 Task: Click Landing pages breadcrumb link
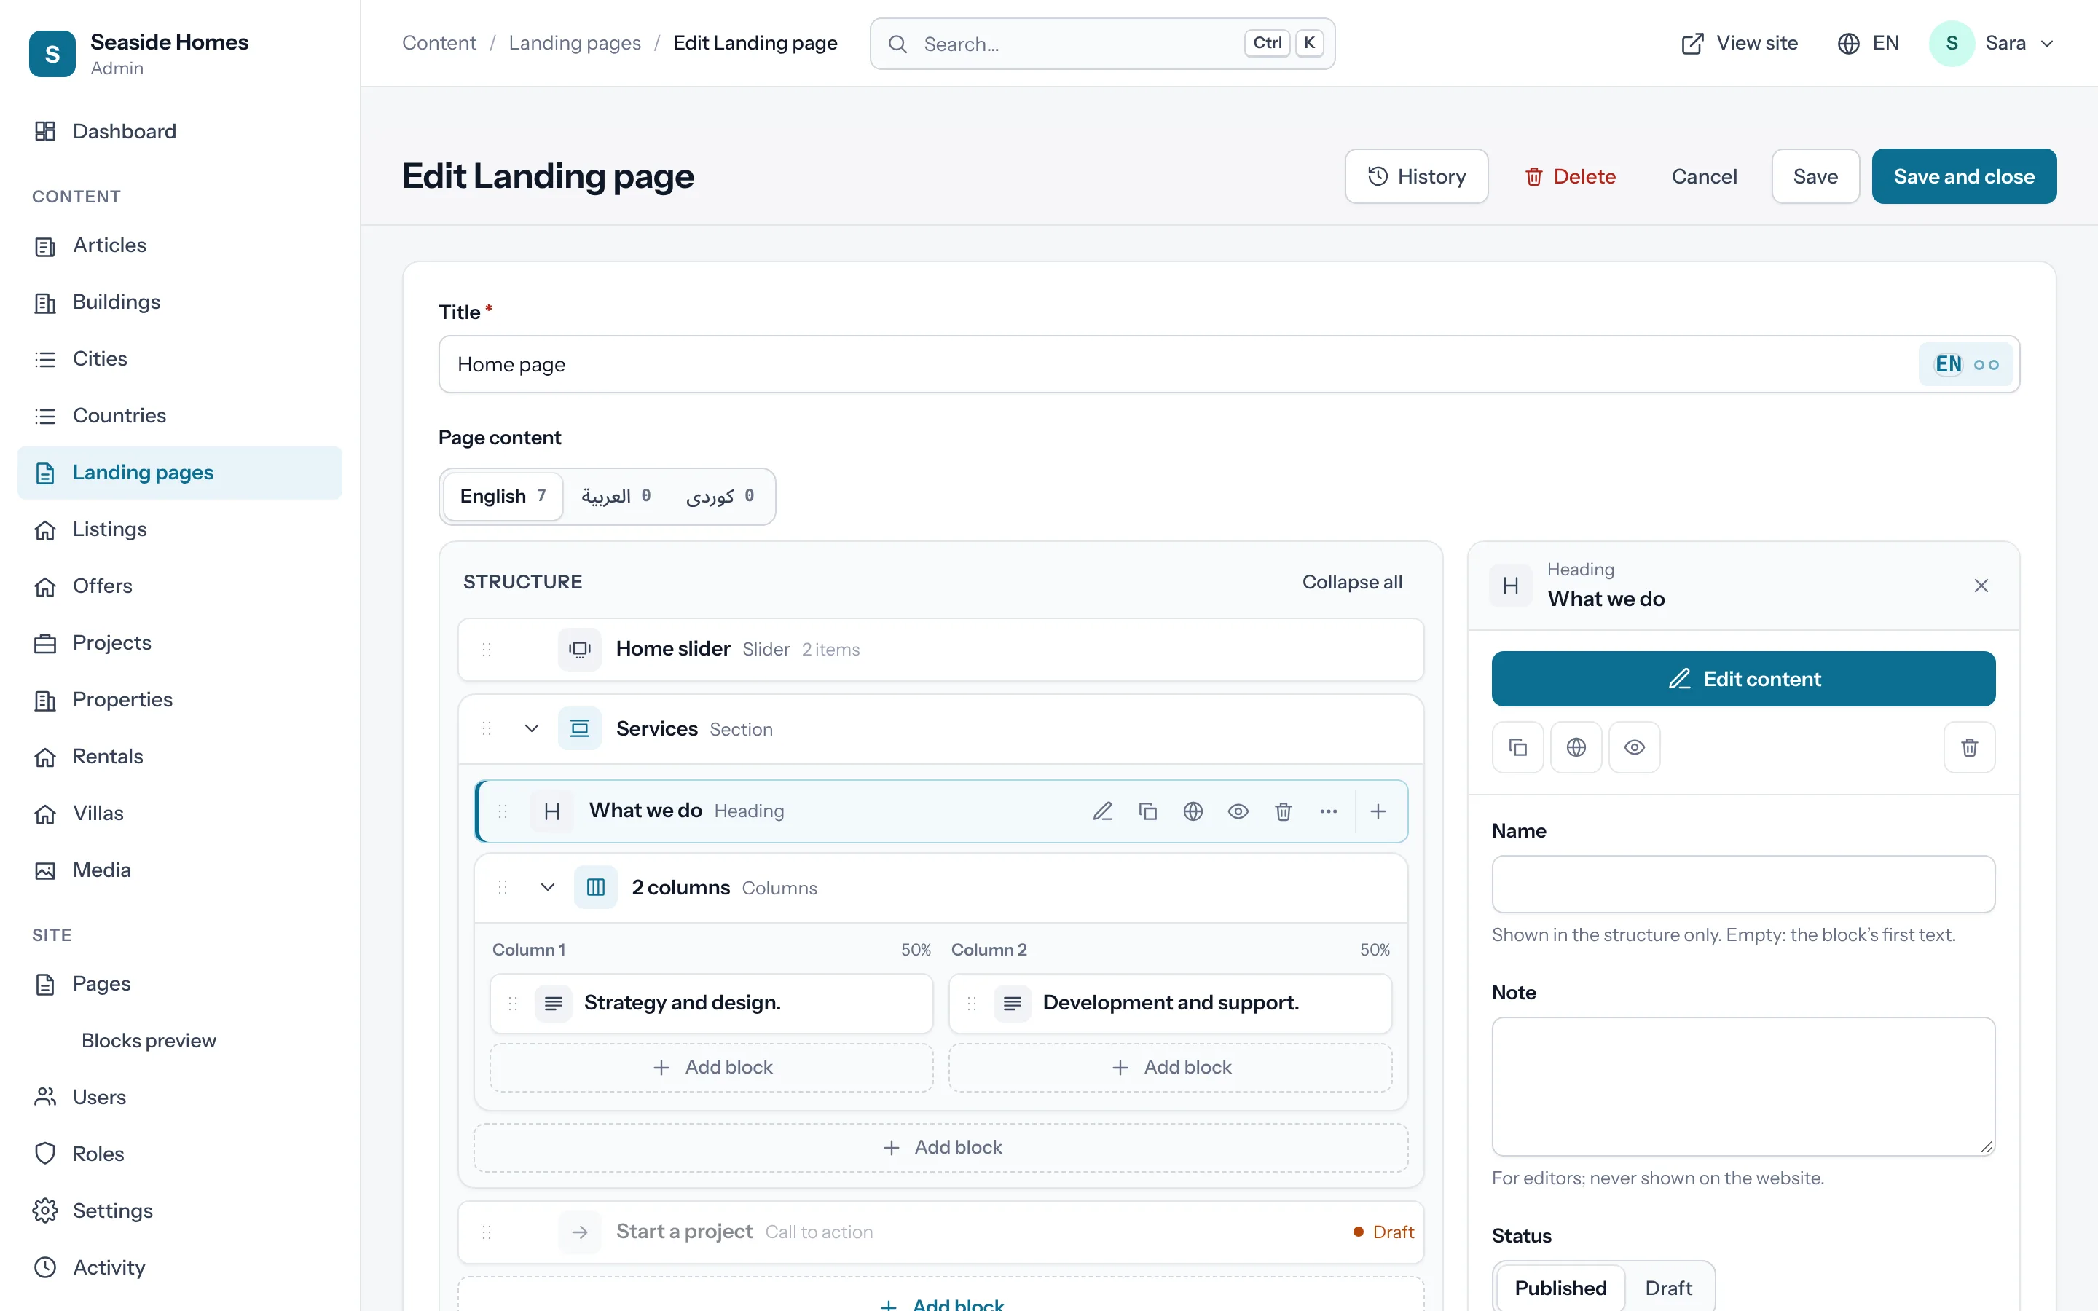(x=575, y=44)
